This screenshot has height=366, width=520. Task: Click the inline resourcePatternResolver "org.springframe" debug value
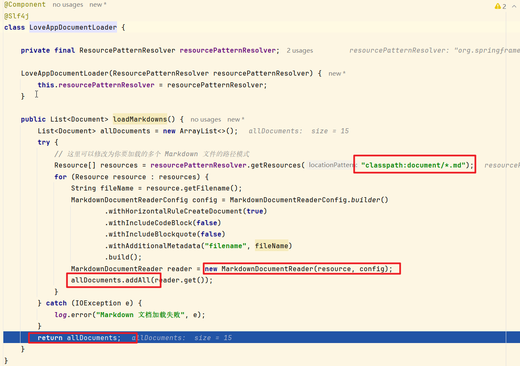pyautogui.click(x=435, y=51)
